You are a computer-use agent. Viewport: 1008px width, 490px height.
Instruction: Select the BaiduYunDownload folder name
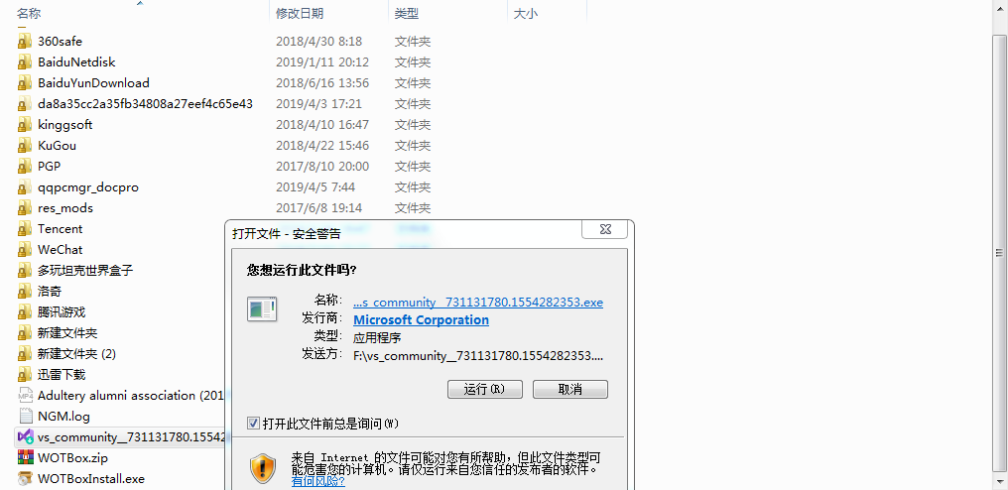pos(93,83)
